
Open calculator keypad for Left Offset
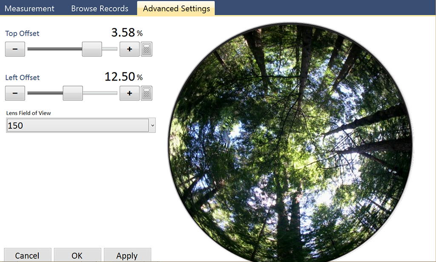pos(146,93)
